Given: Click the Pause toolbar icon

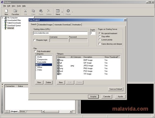Looking at the screenshot, I should pyautogui.click(x=68, y=12).
